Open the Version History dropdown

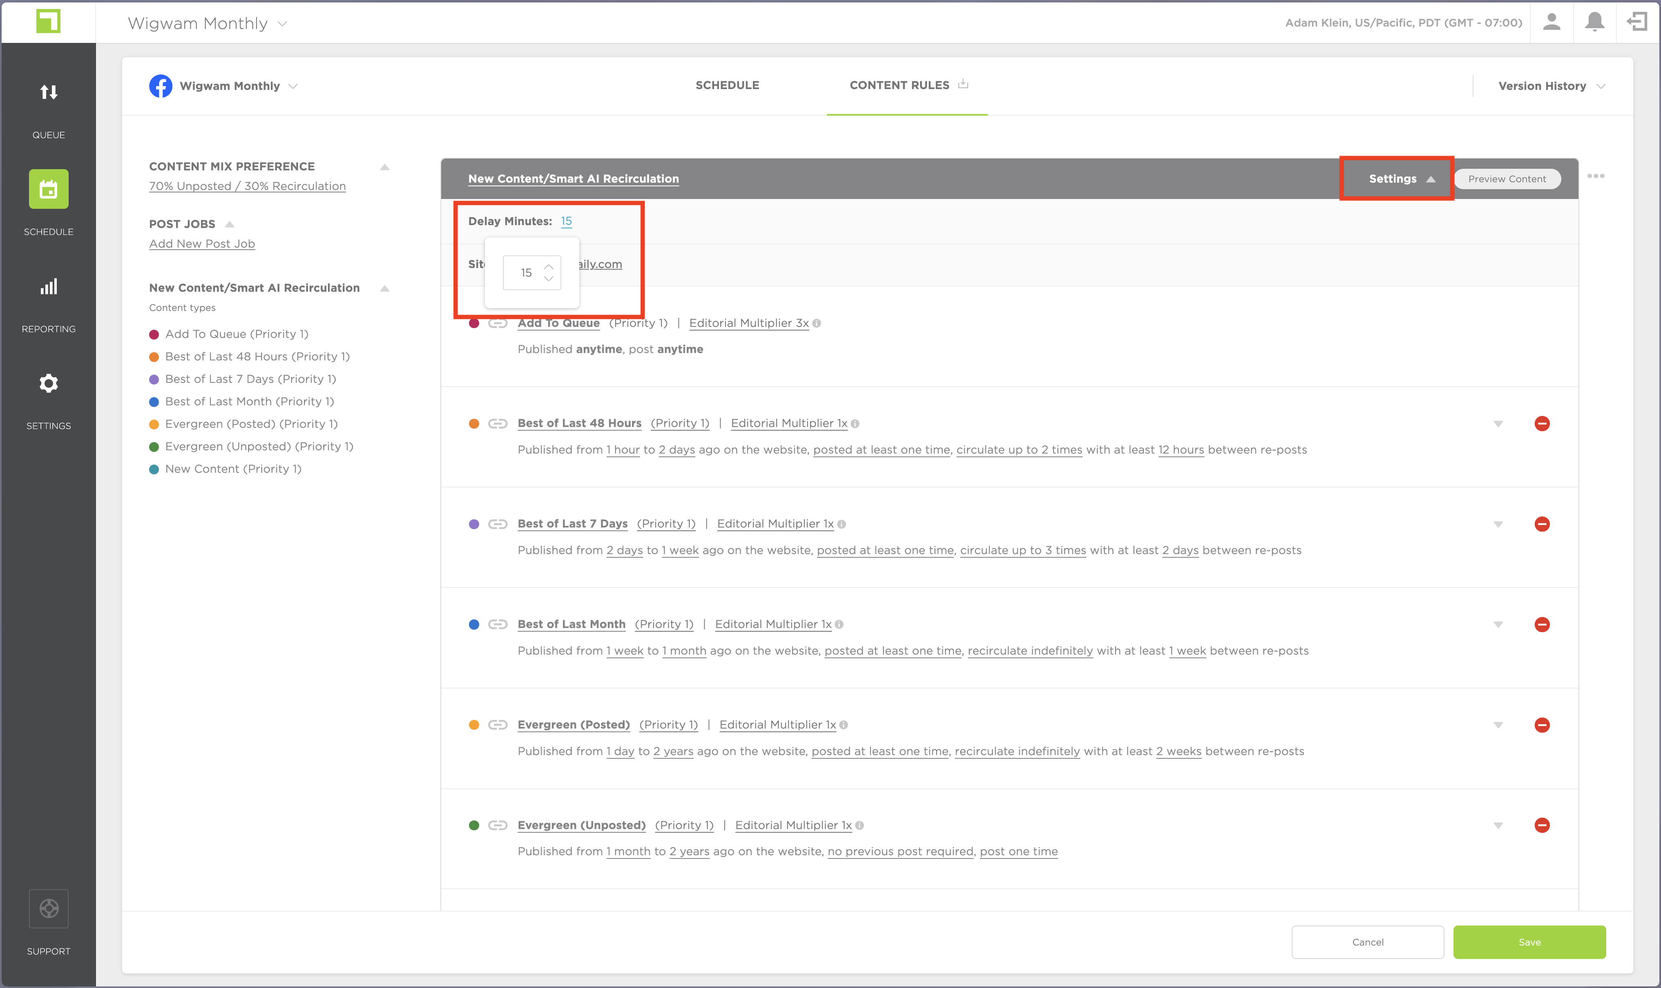(x=1552, y=86)
